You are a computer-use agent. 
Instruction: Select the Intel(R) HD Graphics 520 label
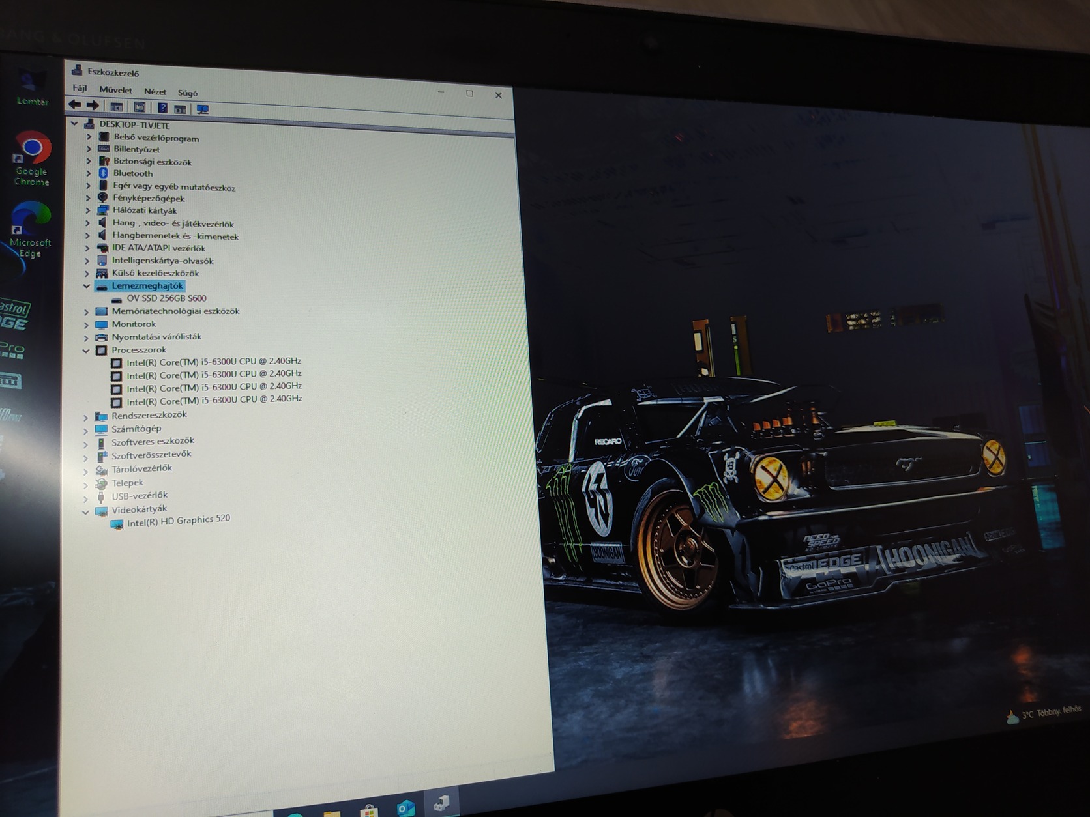[x=179, y=521]
